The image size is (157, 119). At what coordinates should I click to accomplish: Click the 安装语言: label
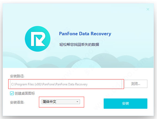point(17,102)
